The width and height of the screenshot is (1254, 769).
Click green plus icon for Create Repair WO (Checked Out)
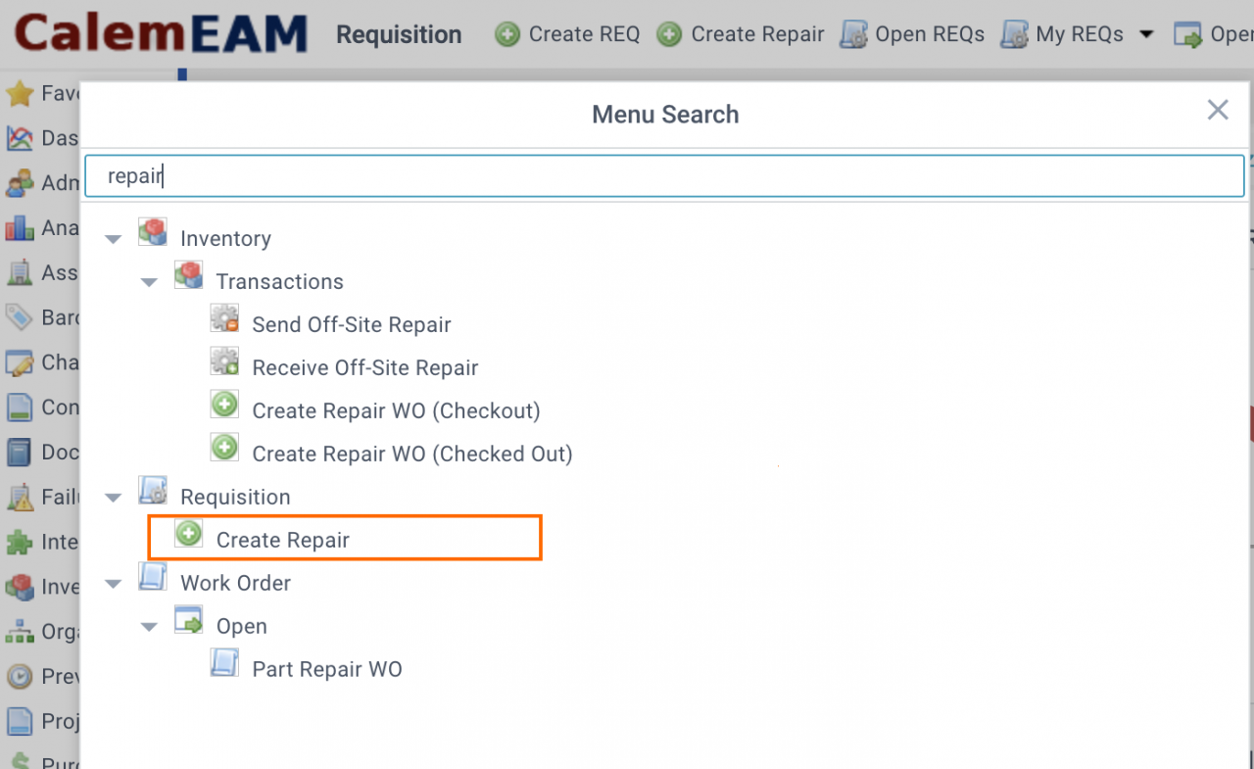225,448
